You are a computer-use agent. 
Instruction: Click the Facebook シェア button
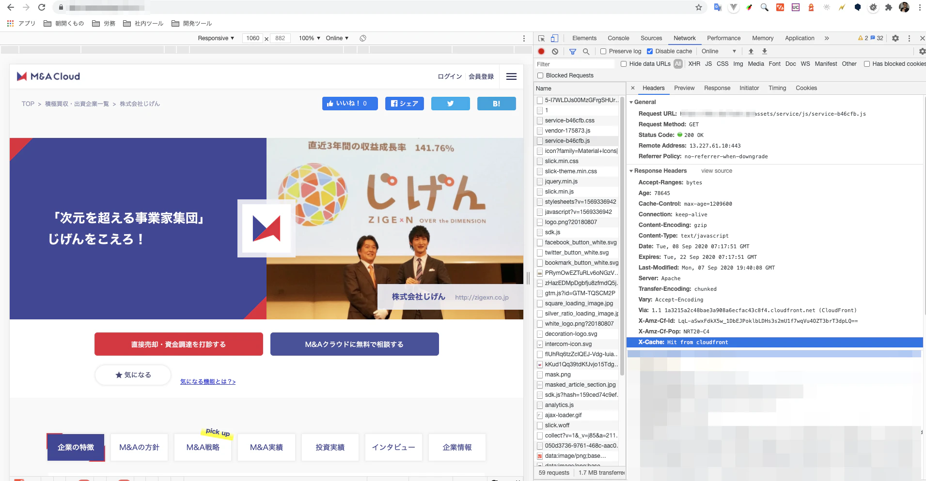pos(405,104)
